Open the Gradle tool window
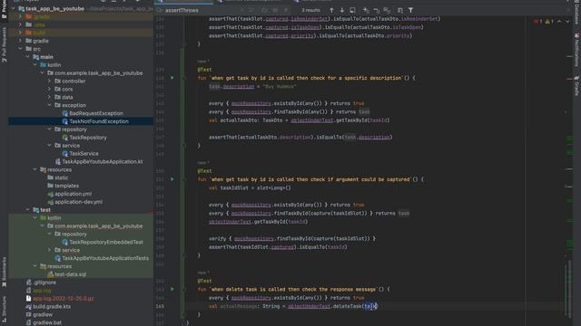 point(576,86)
